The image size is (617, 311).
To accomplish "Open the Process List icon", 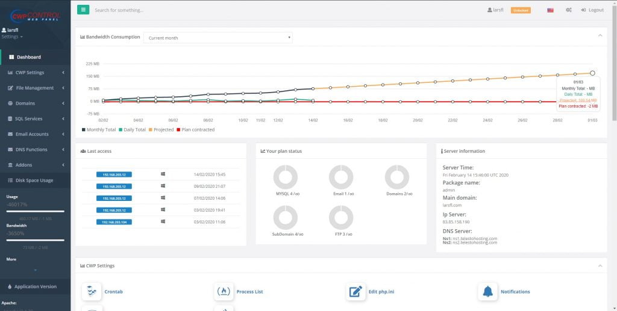I will 224,292.
